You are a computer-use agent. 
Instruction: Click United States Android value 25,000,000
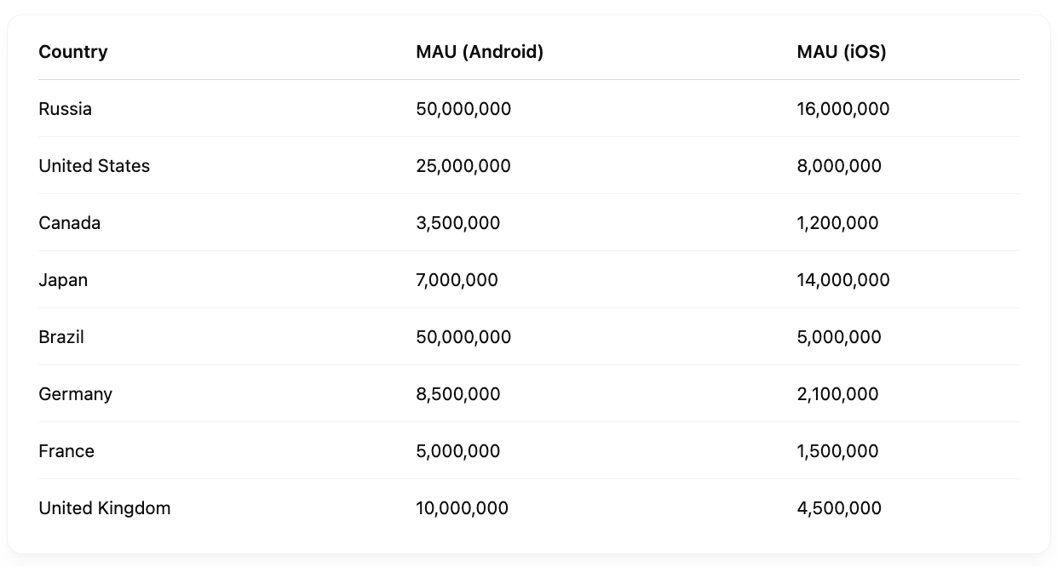coord(463,166)
